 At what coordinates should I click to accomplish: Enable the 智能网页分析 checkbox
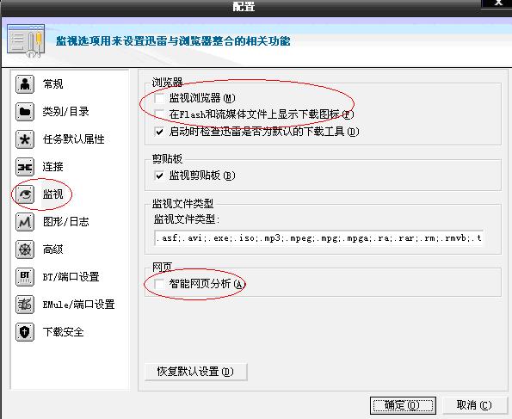(x=159, y=284)
